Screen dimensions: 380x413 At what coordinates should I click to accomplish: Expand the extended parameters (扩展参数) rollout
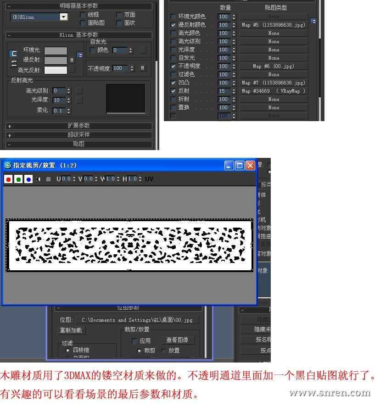78,126
